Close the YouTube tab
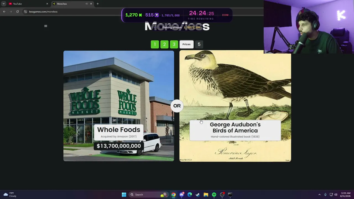 click(x=47, y=4)
